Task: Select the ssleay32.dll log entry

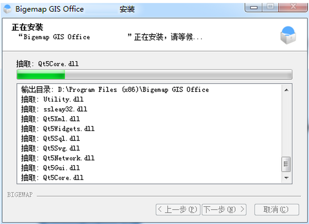Action: (54, 109)
